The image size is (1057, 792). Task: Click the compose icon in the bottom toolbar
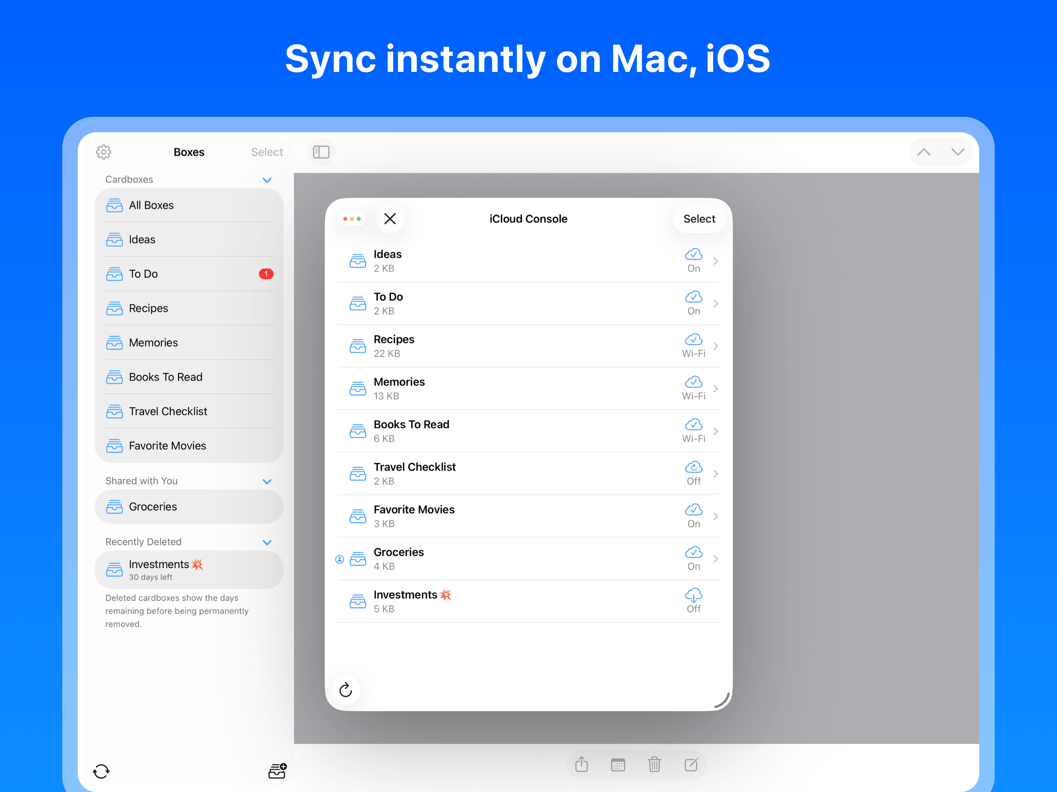pos(691,764)
